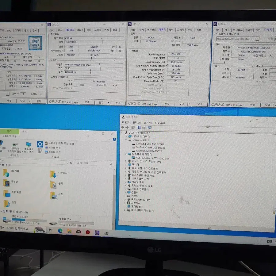Open 도구 dropdown arrow in Memory-tab CPU-Z window
The width and height of the screenshot is (276, 276).
(189, 104)
